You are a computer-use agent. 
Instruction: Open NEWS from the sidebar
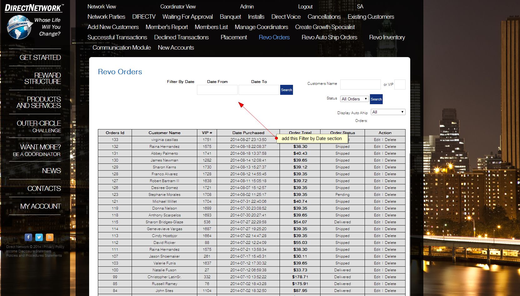point(52,171)
